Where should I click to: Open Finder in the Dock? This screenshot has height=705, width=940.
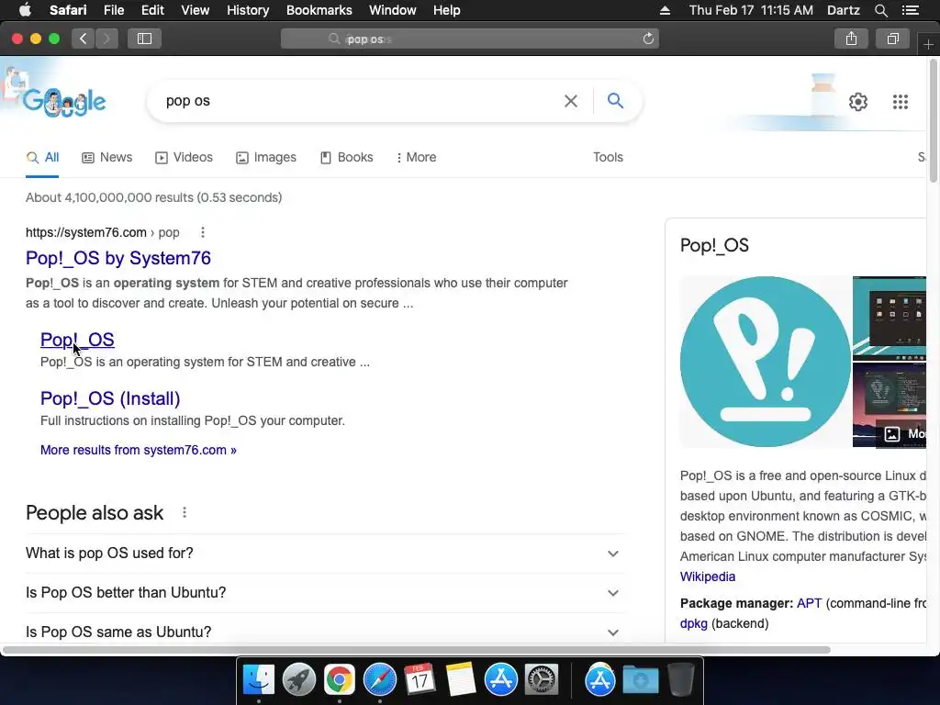pos(258,680)
